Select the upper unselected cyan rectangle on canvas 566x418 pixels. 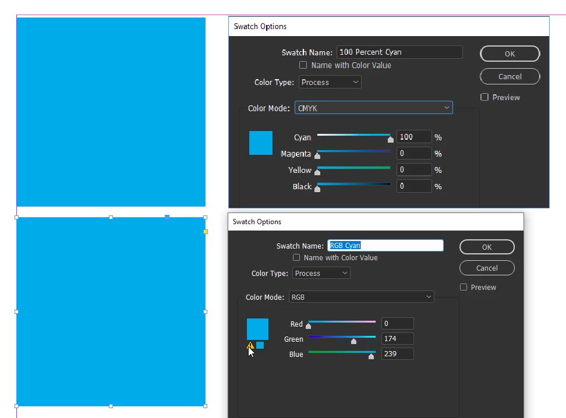[x=111, y=112]
